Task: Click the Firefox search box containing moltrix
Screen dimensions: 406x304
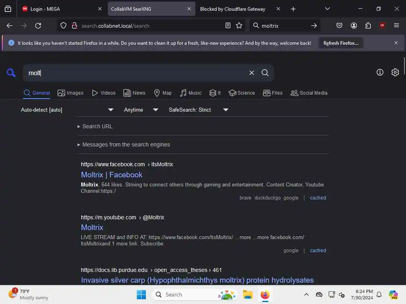Action: tap(284, 26)
